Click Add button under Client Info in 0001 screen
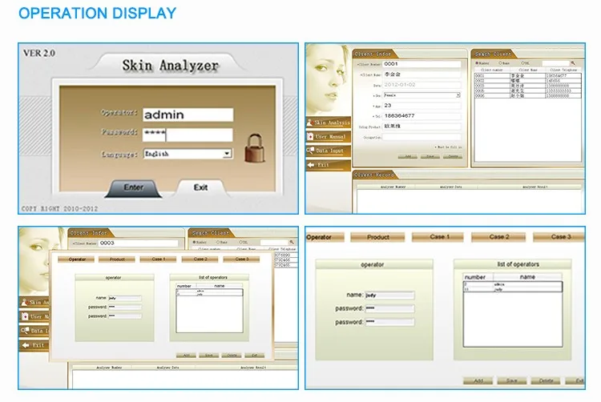 click(407, 157)
